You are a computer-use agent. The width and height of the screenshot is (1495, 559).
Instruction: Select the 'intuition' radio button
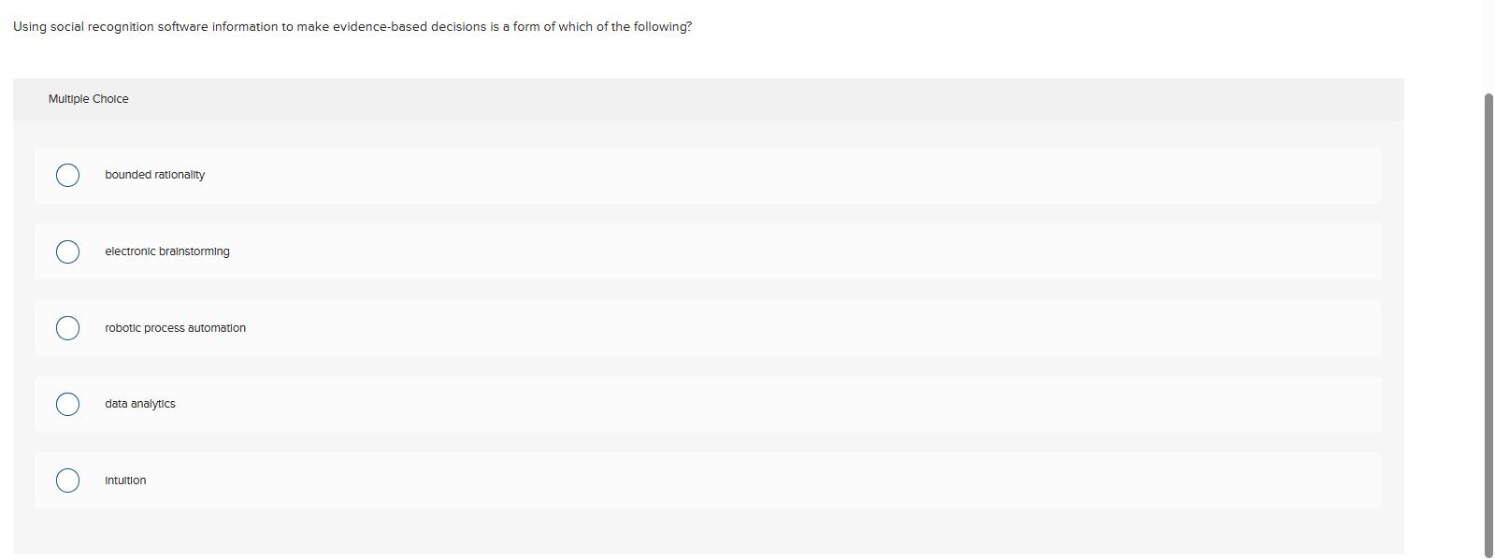coord(66,480)
